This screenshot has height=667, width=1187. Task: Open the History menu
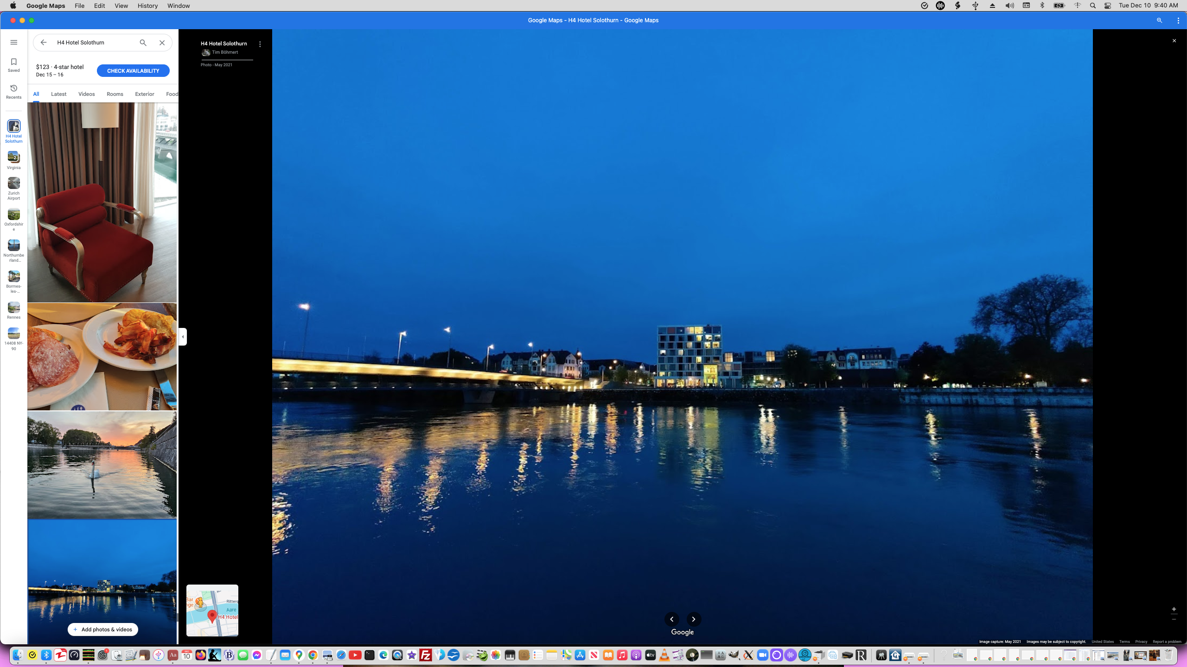[x=147, y=6]
